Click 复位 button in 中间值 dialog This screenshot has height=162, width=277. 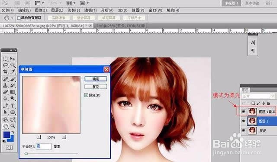[x=96, y=87]
